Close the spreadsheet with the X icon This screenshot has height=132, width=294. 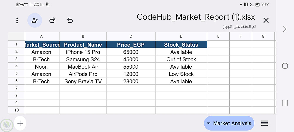coord(266,20)
